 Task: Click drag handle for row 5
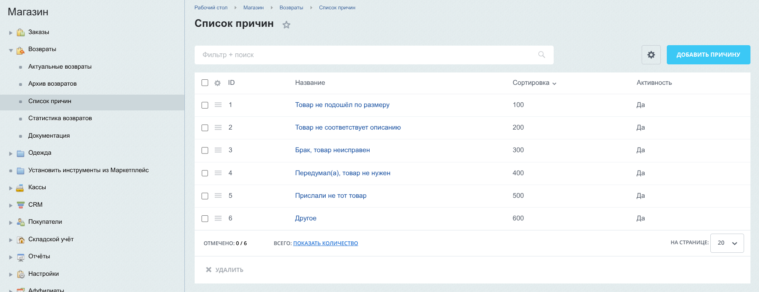click(218, 196)
